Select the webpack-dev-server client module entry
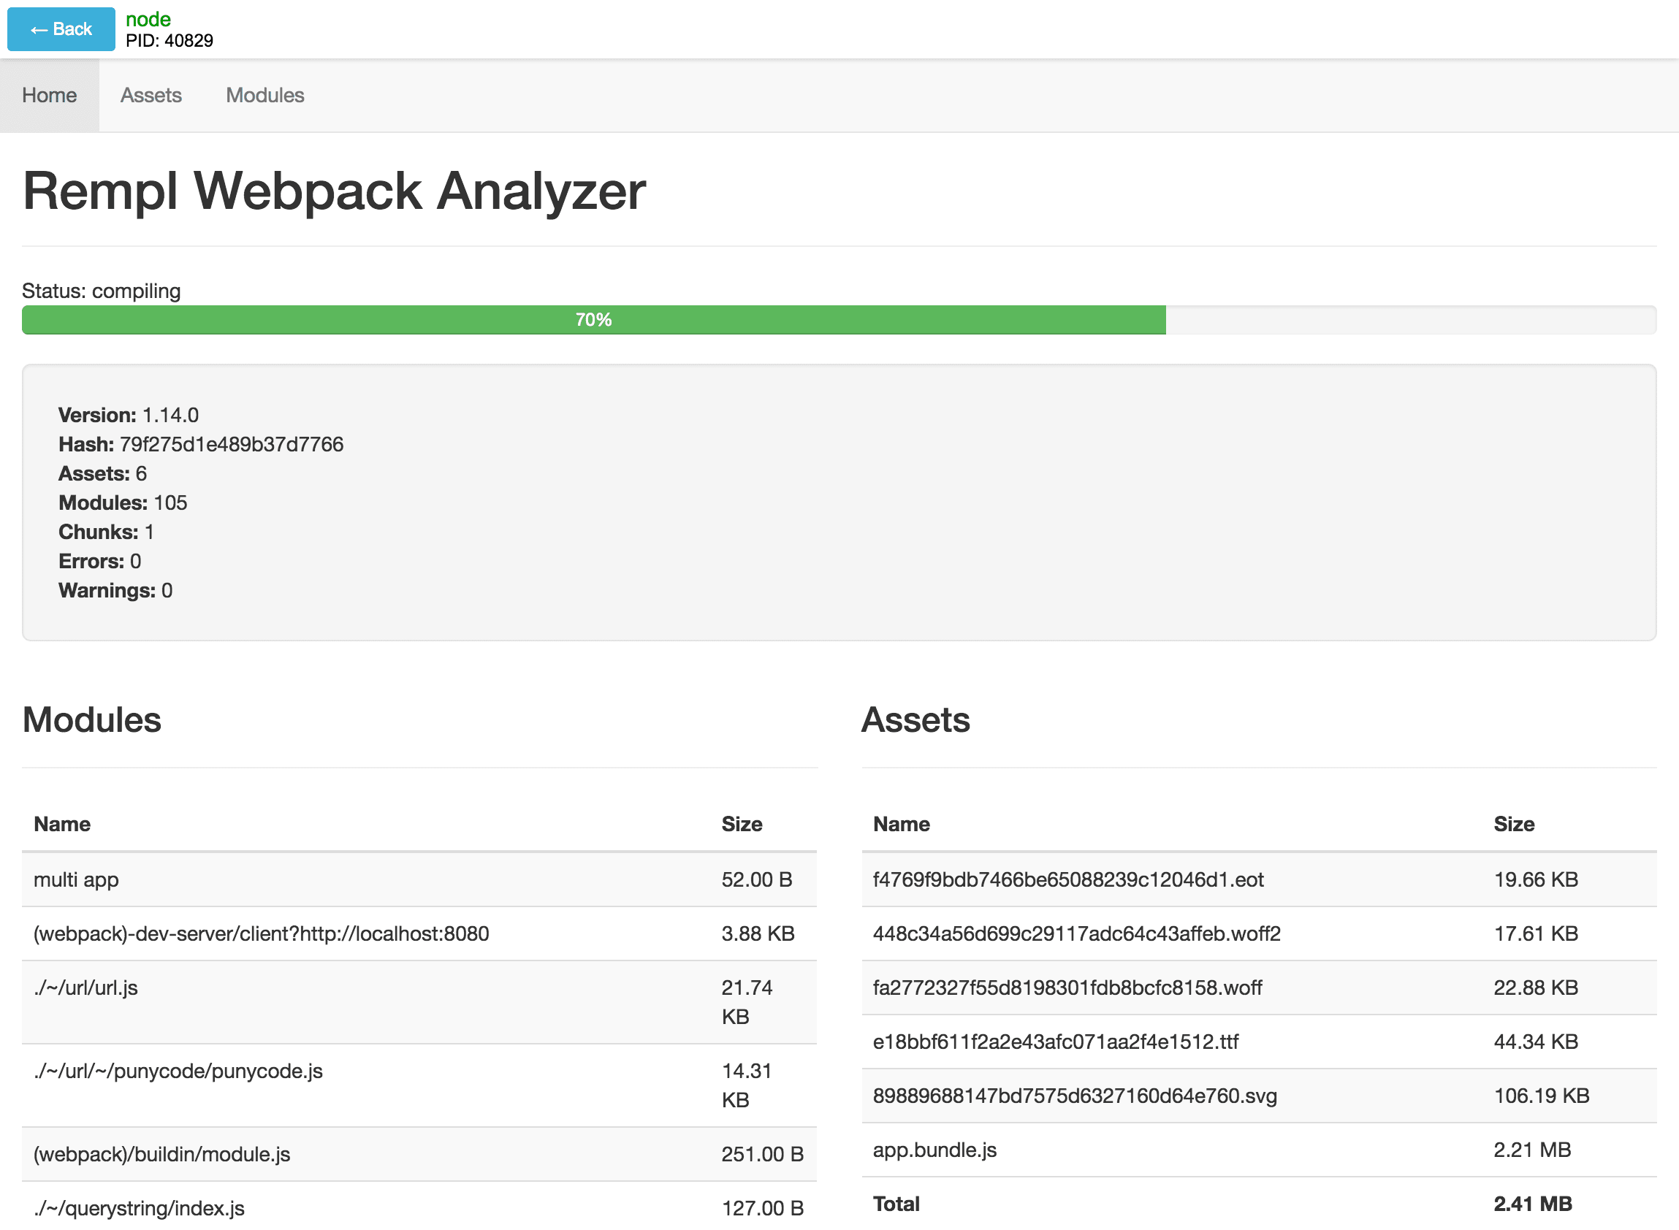The image size is (1679, 1230). [262, 933]
